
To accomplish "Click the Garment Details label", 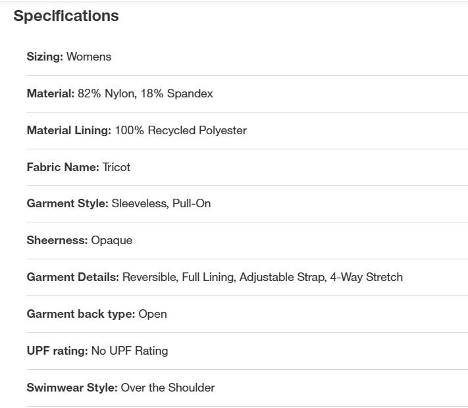I will pos(73,277).
